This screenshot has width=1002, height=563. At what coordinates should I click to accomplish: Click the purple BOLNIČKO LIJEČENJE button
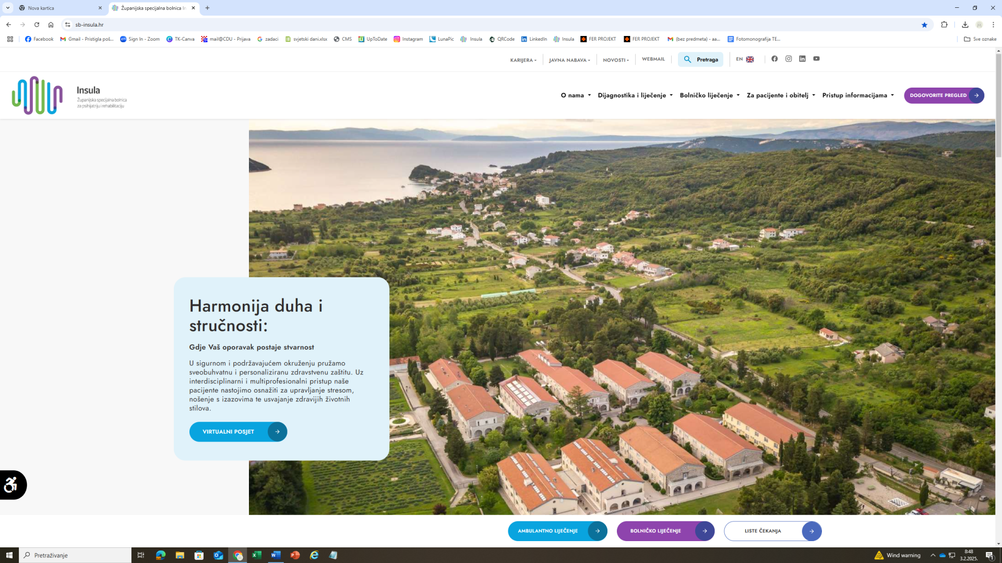(x=665, y=531)
